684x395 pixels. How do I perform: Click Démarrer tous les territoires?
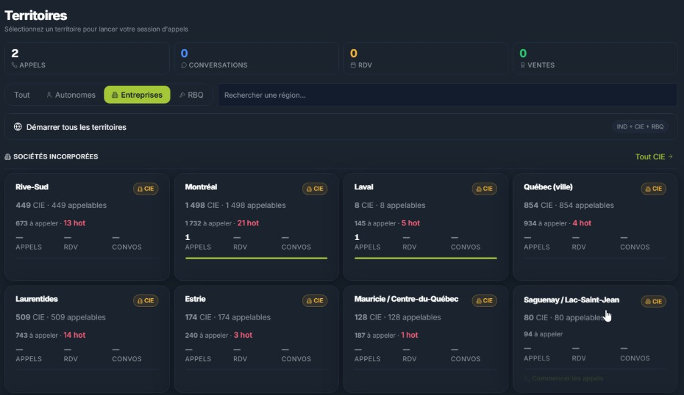pos(341,127)
